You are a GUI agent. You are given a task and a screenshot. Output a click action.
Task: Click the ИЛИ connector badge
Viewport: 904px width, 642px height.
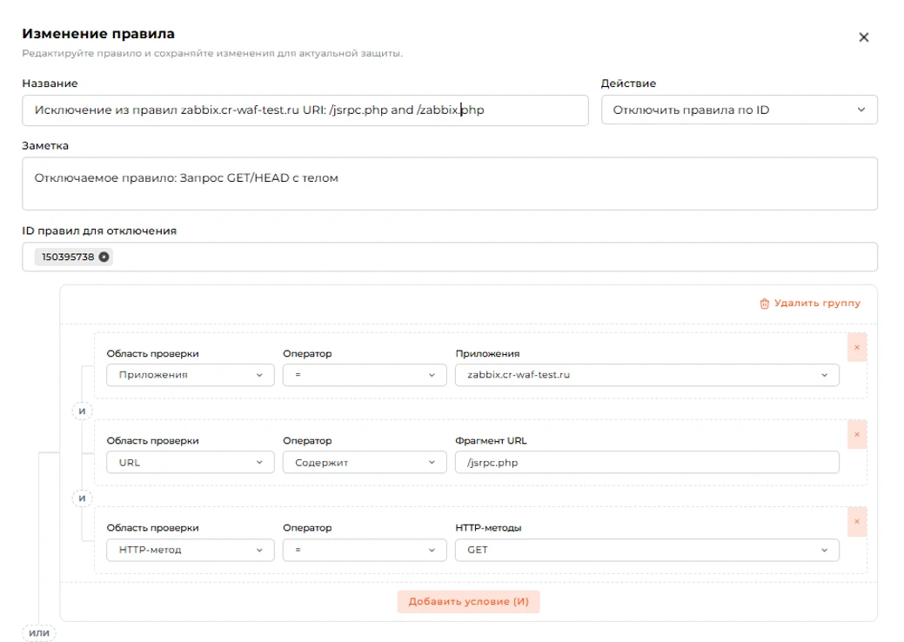(x=39, y=632)
